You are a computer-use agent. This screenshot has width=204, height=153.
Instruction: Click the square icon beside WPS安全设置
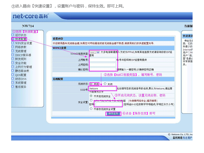(13, 43)
